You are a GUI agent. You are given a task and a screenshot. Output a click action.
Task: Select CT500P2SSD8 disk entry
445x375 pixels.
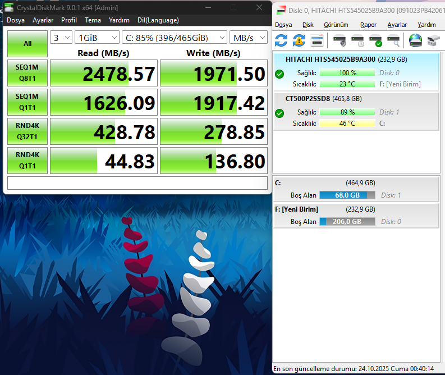[356, 111]
